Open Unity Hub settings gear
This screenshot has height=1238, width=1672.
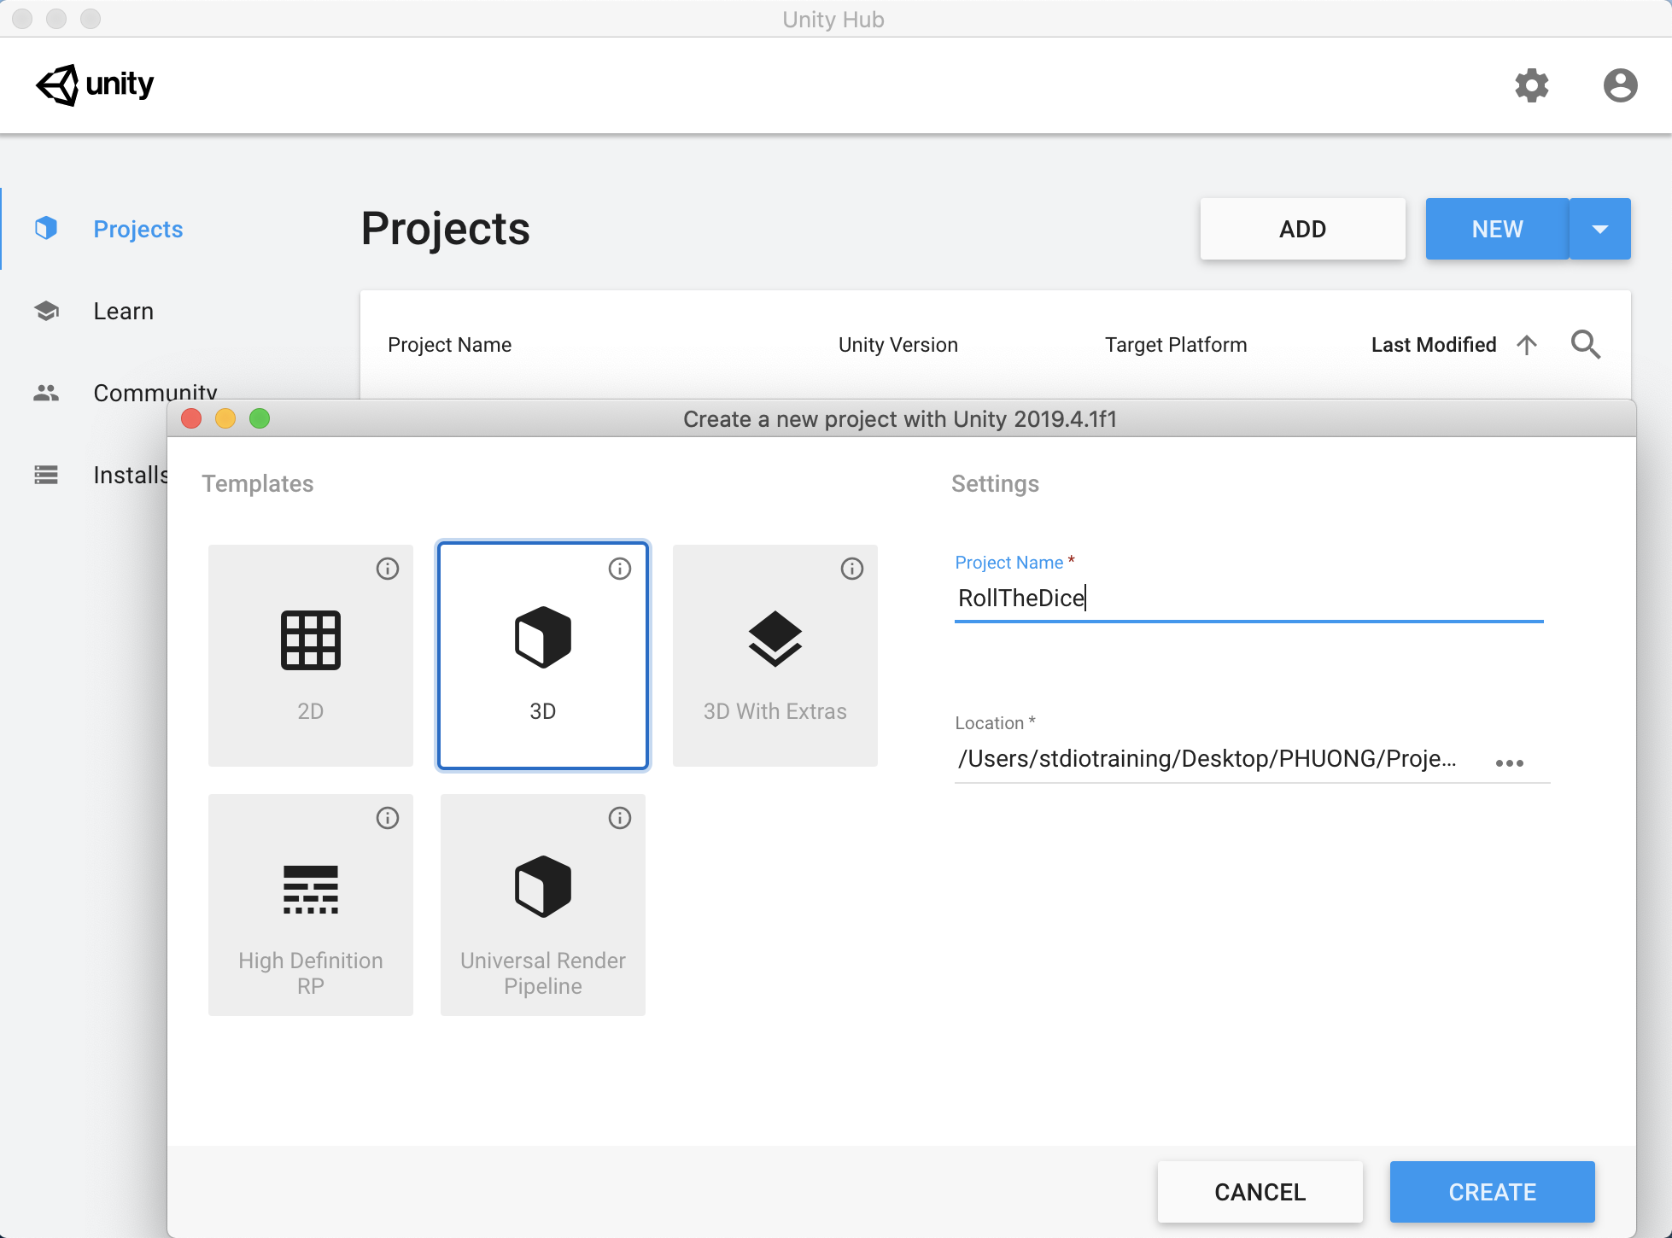pyautogui.click(x=1532, y=85)
